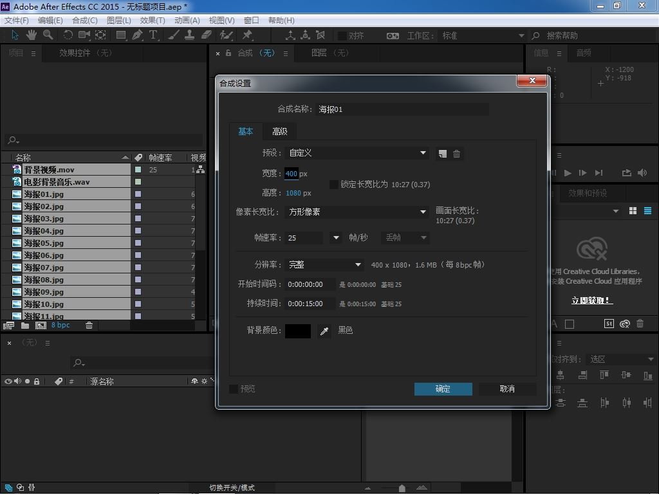
Task: Click the timeline zoom slider
Action: (x=402, y=488)
